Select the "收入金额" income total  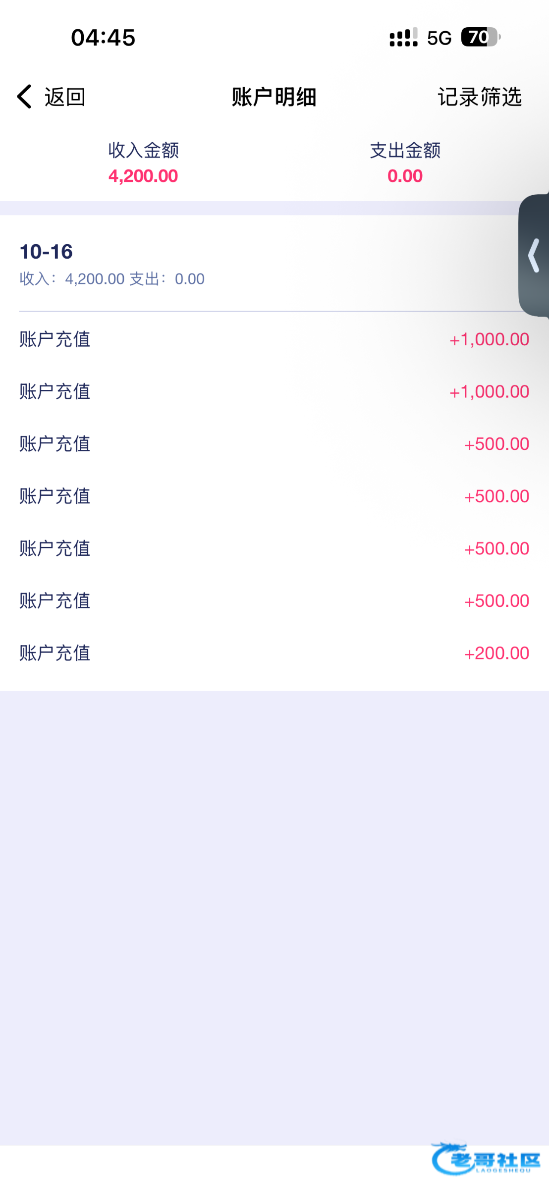click(143, 163)
